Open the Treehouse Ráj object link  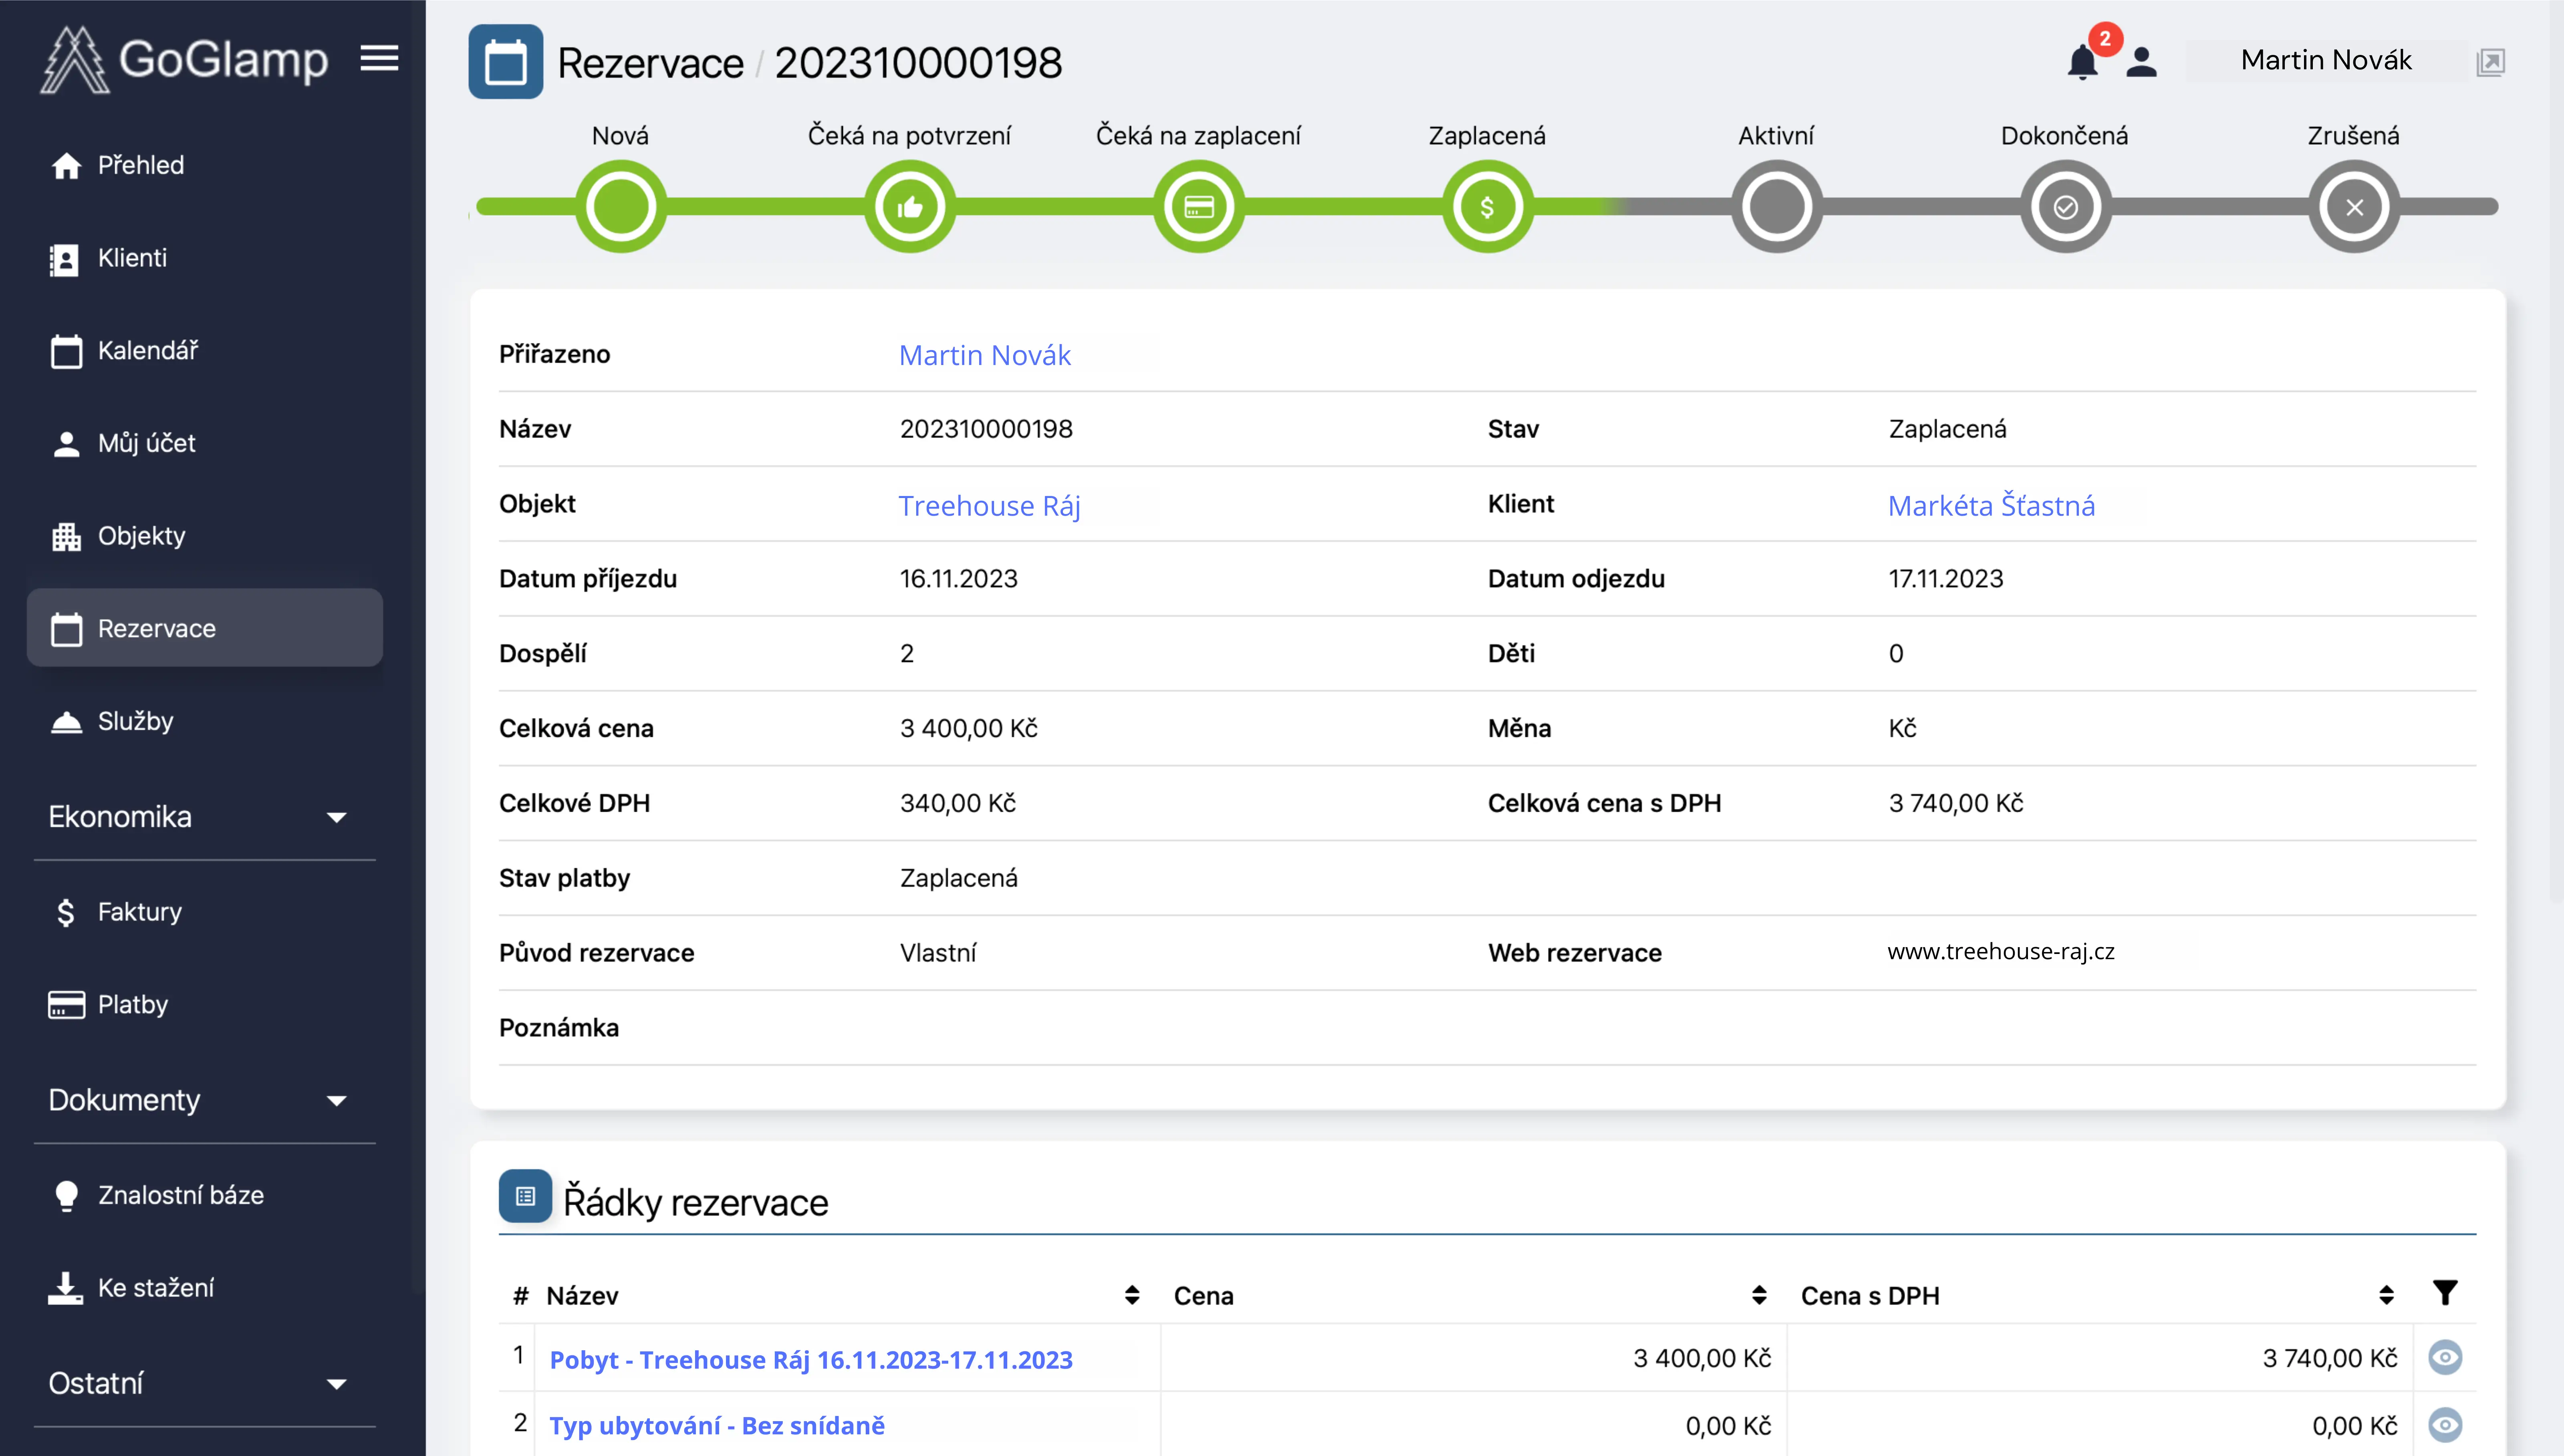(990, 506)
